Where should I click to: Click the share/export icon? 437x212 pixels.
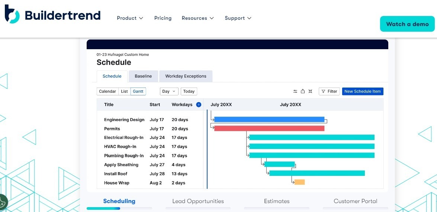pyautogui.click(x=303, y=91)
